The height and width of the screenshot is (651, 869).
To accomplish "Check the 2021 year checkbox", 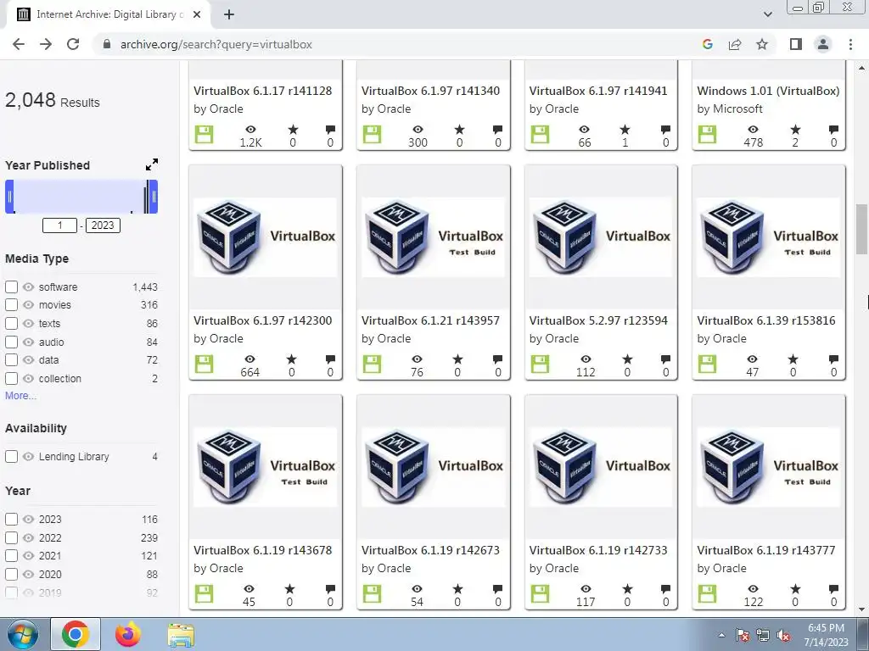I will pyautogui.click(x=11, y=556).
